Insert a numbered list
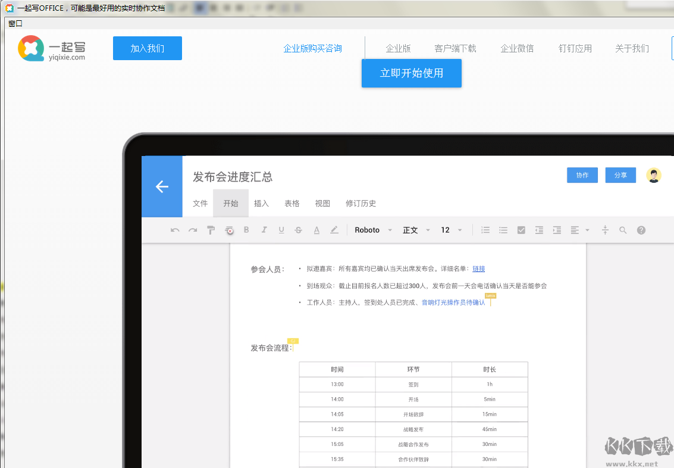 485,230
